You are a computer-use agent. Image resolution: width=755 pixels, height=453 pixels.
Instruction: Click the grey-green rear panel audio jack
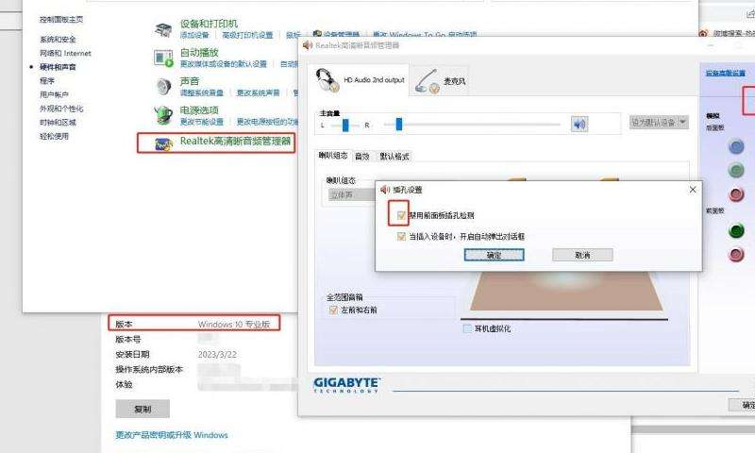(736, 170)
